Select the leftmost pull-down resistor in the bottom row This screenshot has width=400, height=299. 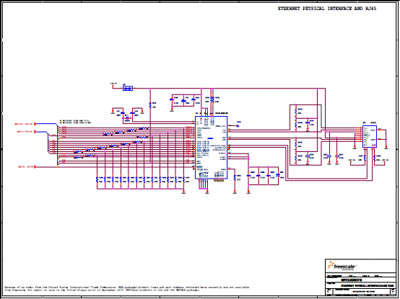[97, 179]
